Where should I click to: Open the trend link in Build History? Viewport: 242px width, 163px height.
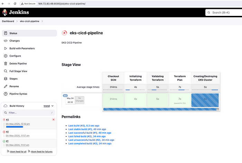point(47,106)
